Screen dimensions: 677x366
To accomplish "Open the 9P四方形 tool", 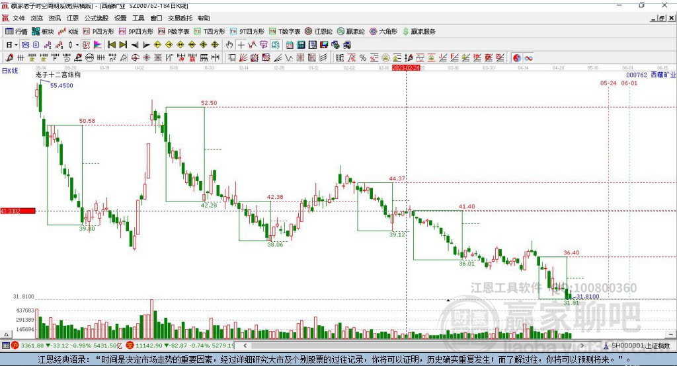I will point(136,32).
